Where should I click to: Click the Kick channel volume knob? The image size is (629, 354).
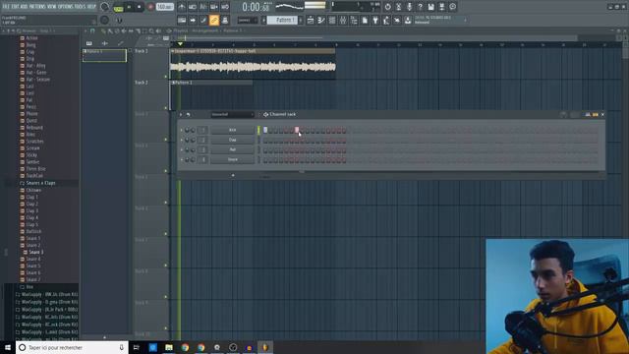[x=193, y=130]
